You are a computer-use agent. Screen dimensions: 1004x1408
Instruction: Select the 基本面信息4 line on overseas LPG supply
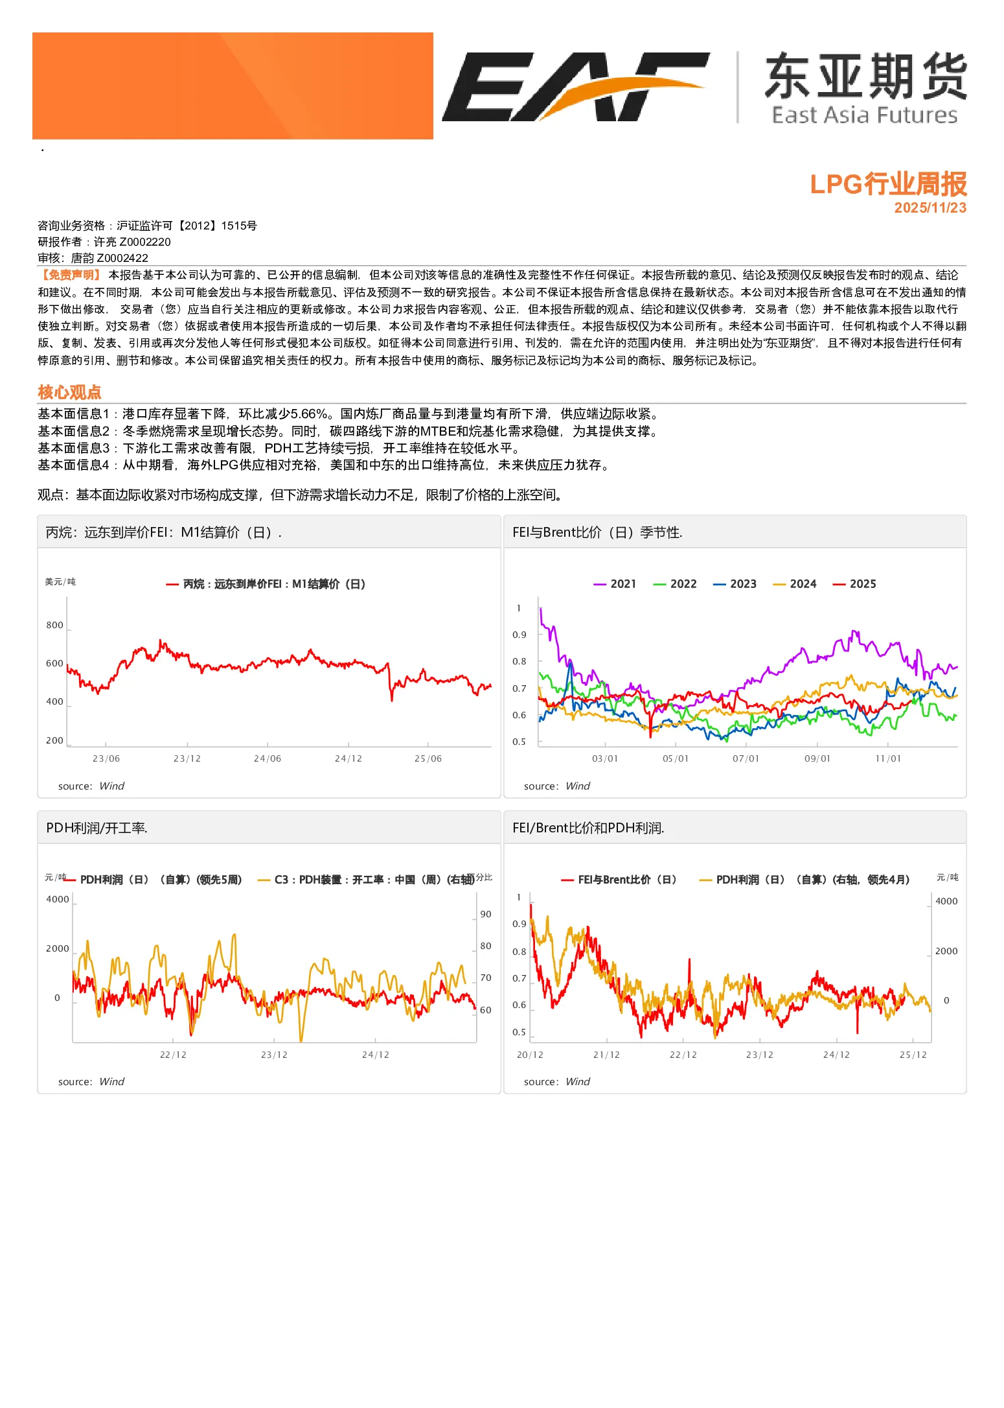(x=325, y=465)
